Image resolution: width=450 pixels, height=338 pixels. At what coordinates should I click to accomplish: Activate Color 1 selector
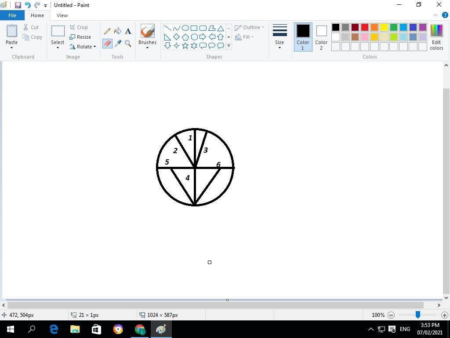tap(303, 37)
